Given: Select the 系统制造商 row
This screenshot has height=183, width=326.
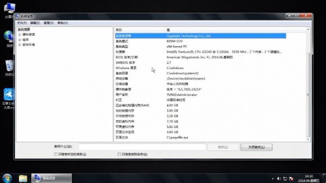Looking at the screenshot, I should coord(200,36).
